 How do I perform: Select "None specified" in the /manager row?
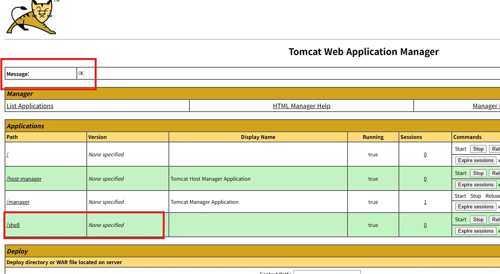pos(106,202)
